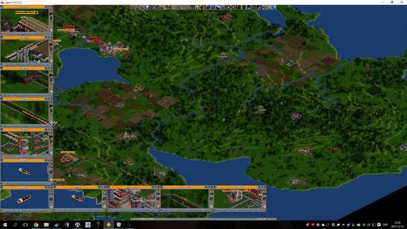Viewport: 407px width, 229px height.
Task: Open Windows taskbar search
Action: click(x=15, y=225)
